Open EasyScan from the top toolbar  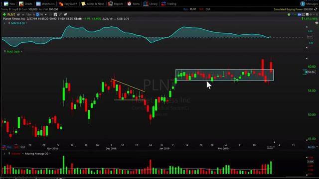(x=68, y=4)
